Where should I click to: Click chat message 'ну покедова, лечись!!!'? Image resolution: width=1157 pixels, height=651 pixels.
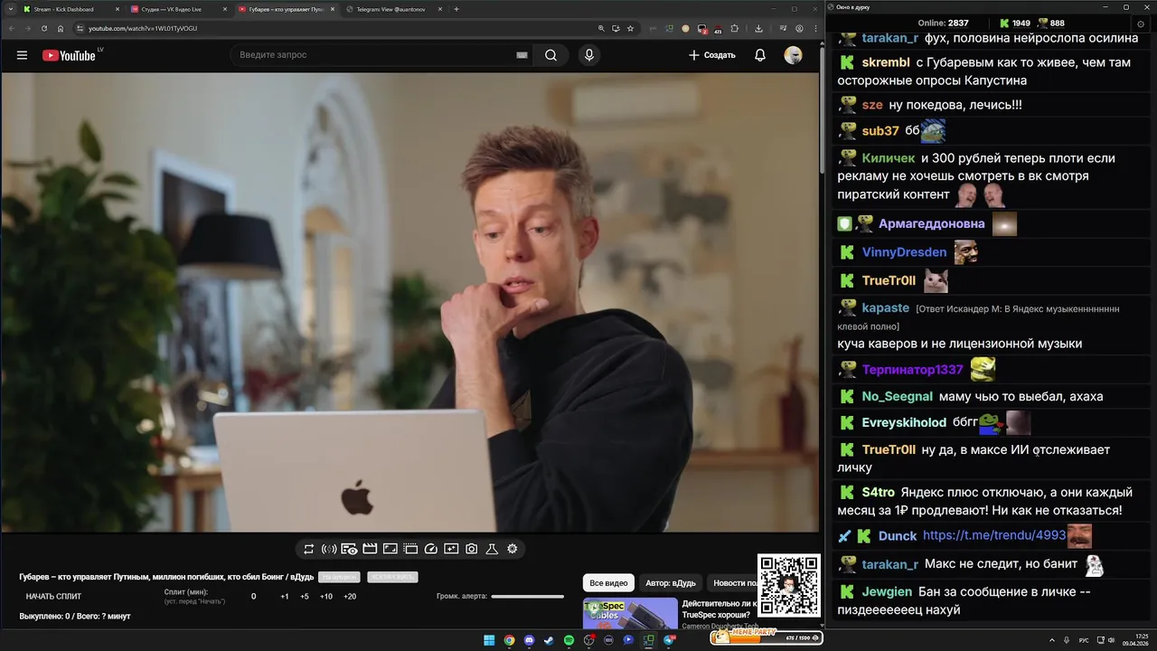[x=955, y=105]
